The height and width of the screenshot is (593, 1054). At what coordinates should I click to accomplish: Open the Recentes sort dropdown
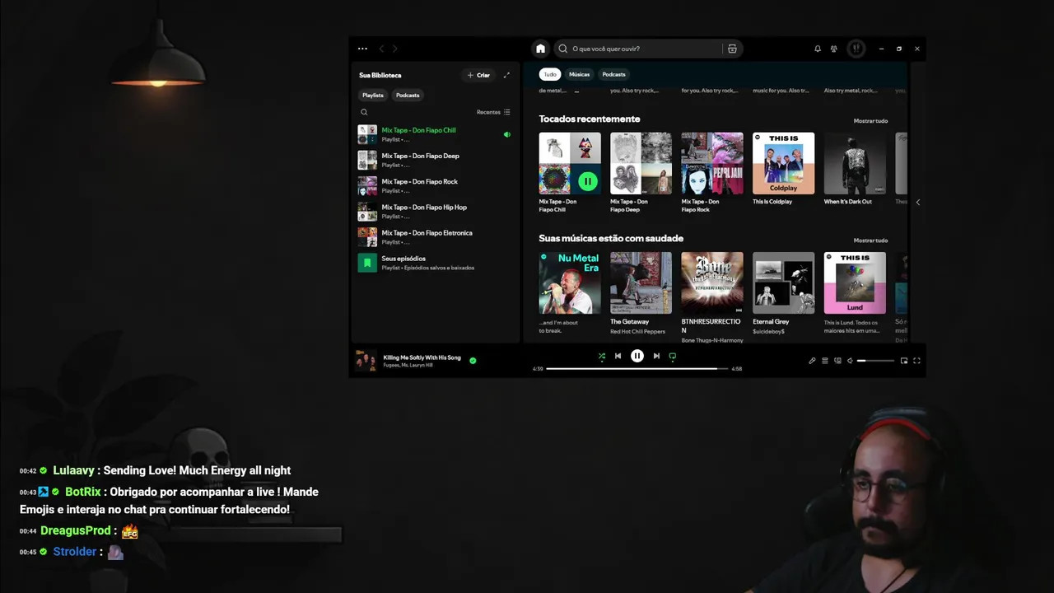(x=493, y=112)
